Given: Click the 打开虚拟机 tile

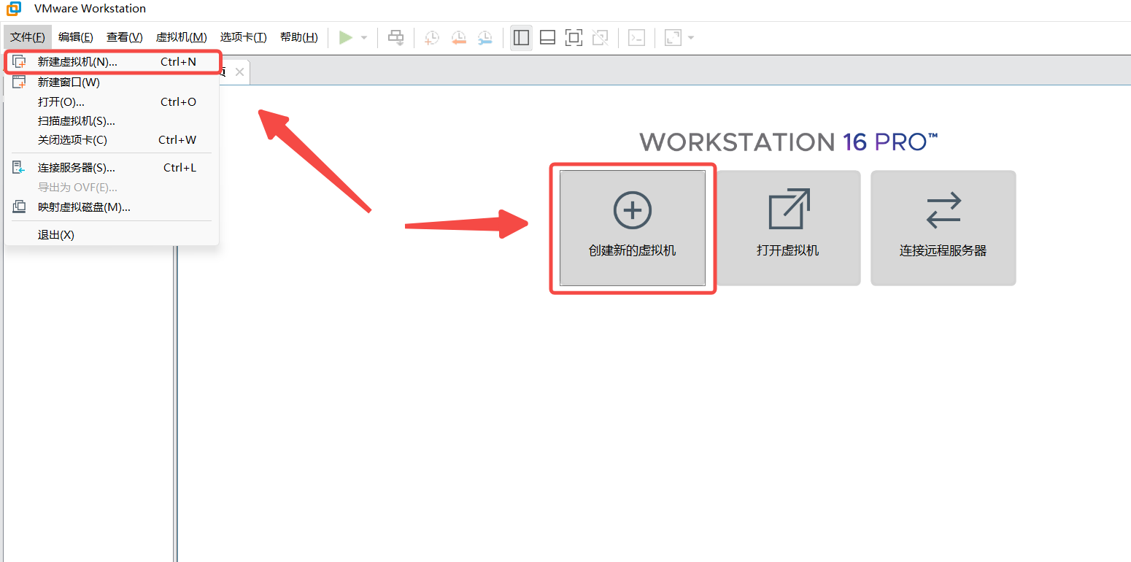Looking at the screenshot, I should click(788, 228).
